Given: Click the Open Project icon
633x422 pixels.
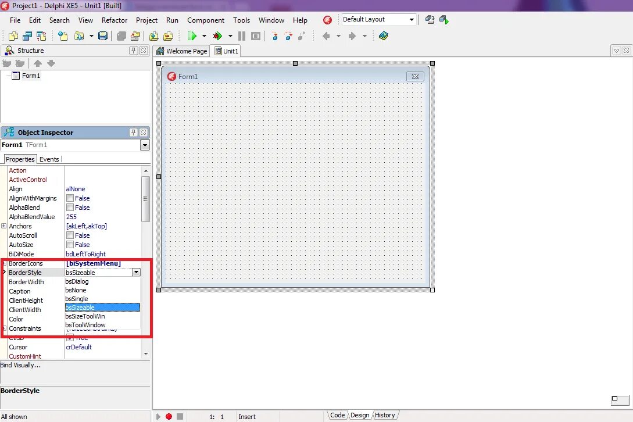Looking at the screenshot, I should pos(135,36).
